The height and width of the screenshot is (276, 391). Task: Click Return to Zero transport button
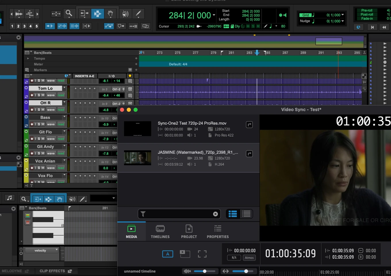click(372, 27)
